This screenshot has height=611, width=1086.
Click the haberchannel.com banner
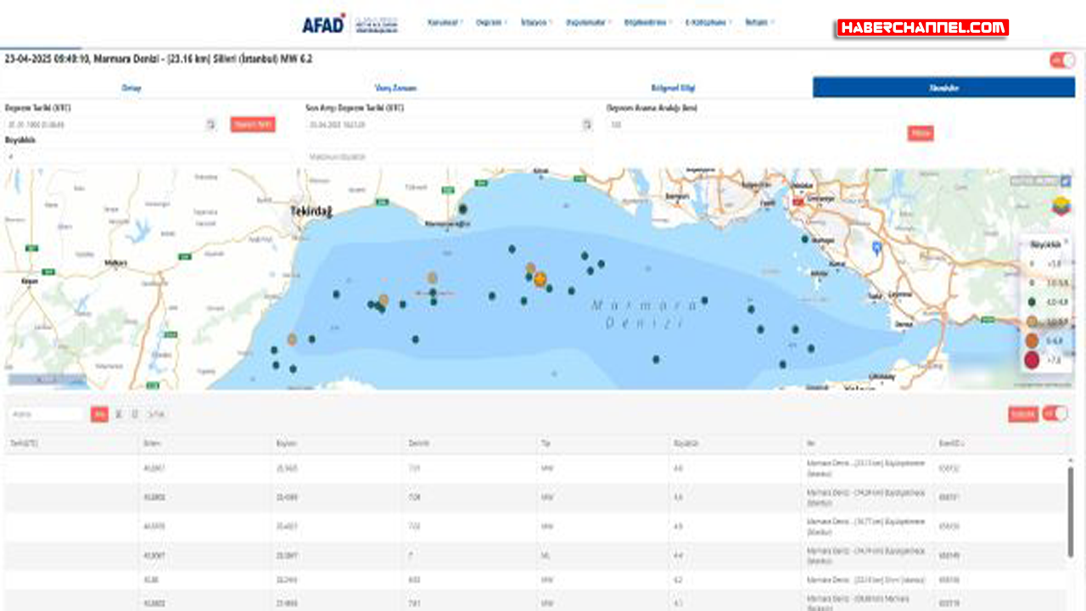[x=923, y=28]
